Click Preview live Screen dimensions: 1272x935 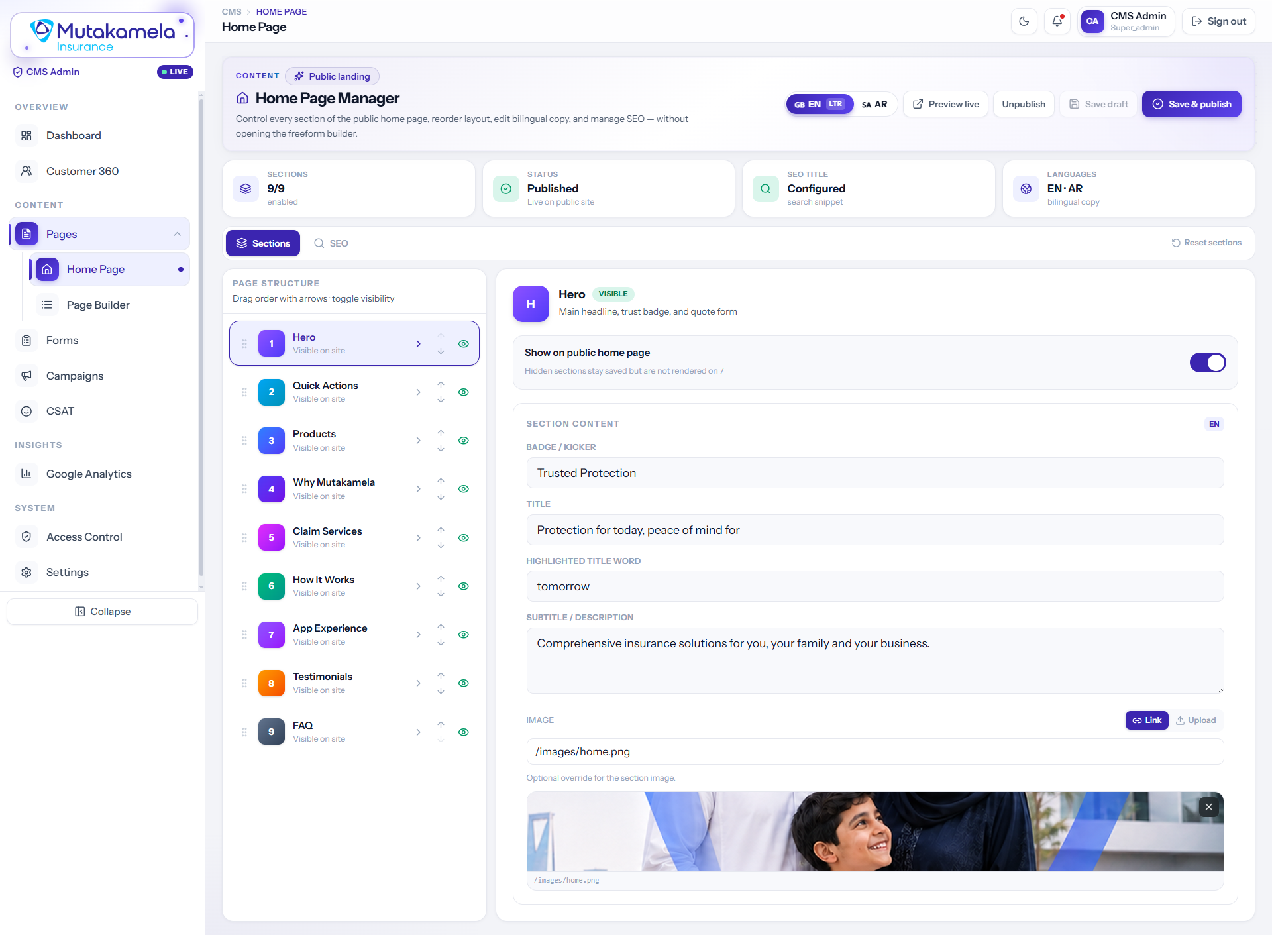(945, 104)
